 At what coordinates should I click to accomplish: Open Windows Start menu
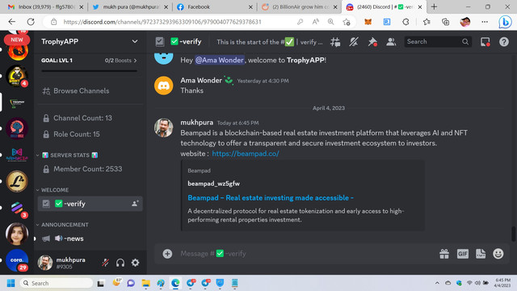11,283
